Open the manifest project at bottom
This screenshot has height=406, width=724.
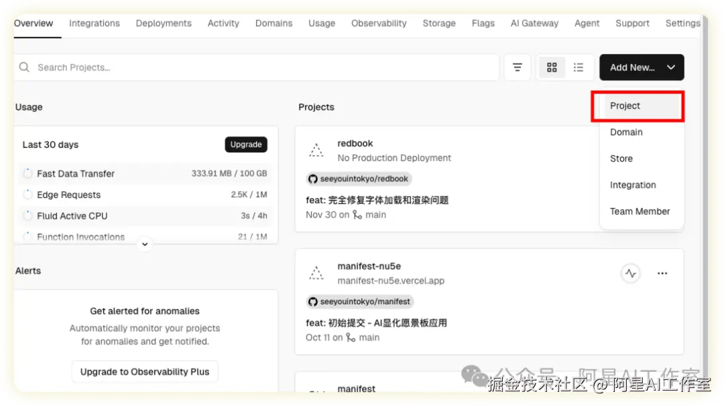tap(357, 389)
